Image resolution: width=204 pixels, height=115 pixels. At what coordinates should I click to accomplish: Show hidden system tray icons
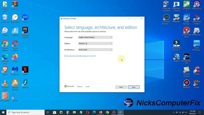173,112
